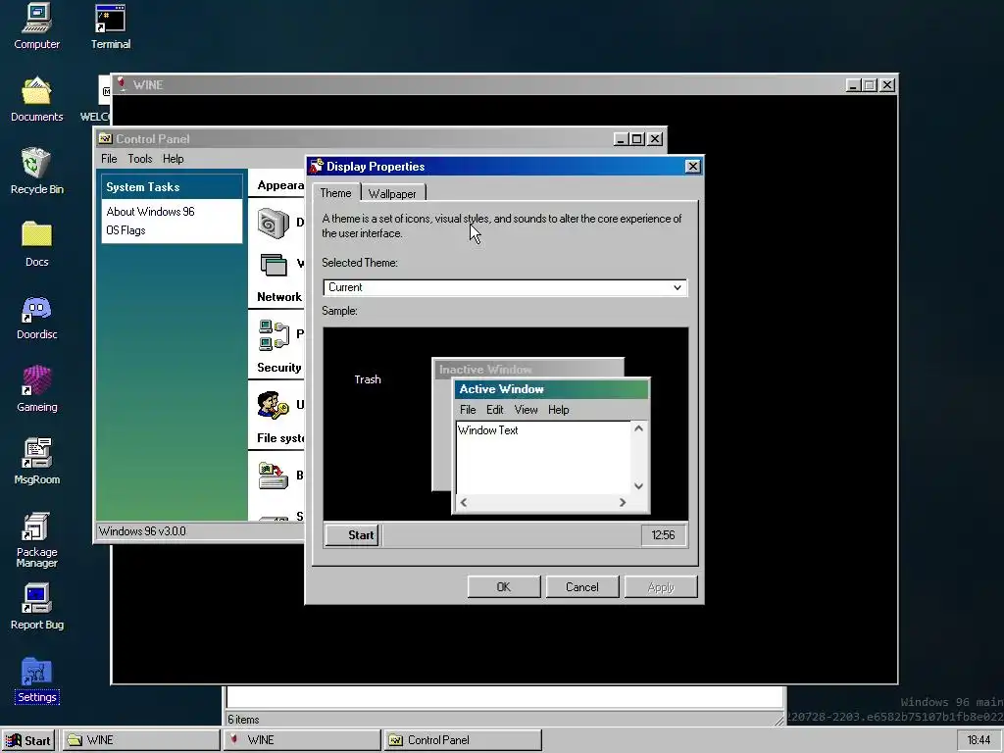
Task: Click the sample clock showing 12:56
Action: click(663, 535)
